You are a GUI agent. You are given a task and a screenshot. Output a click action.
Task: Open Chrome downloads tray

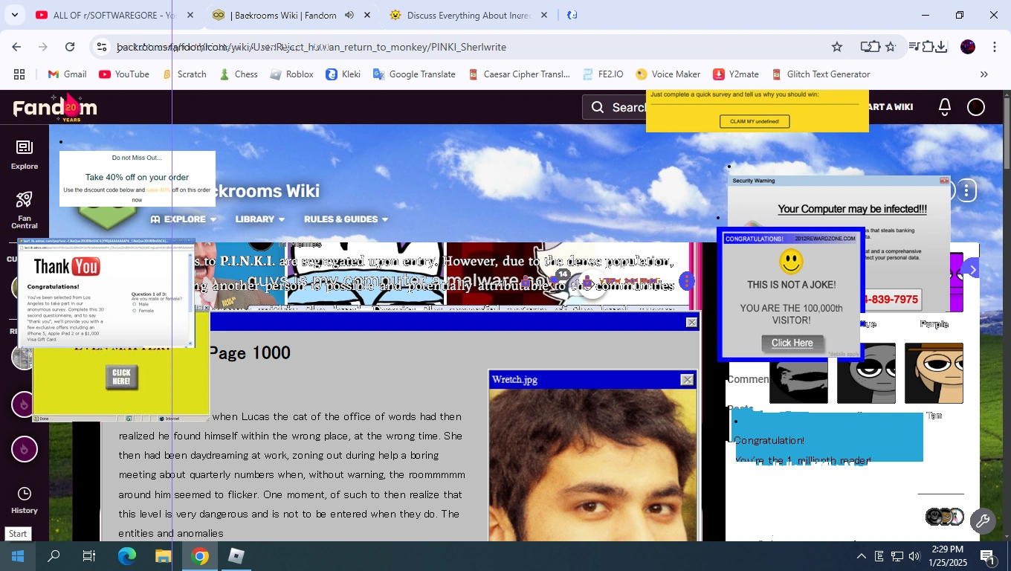click(x=941, y=47)
